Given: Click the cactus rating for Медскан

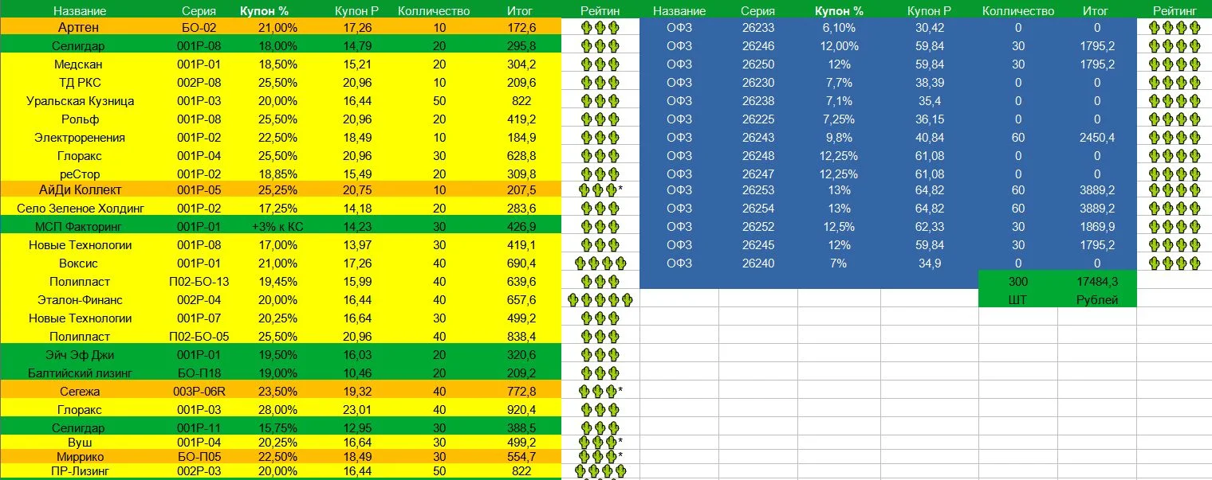Looking at the screenshot, I should pos(600,64).
